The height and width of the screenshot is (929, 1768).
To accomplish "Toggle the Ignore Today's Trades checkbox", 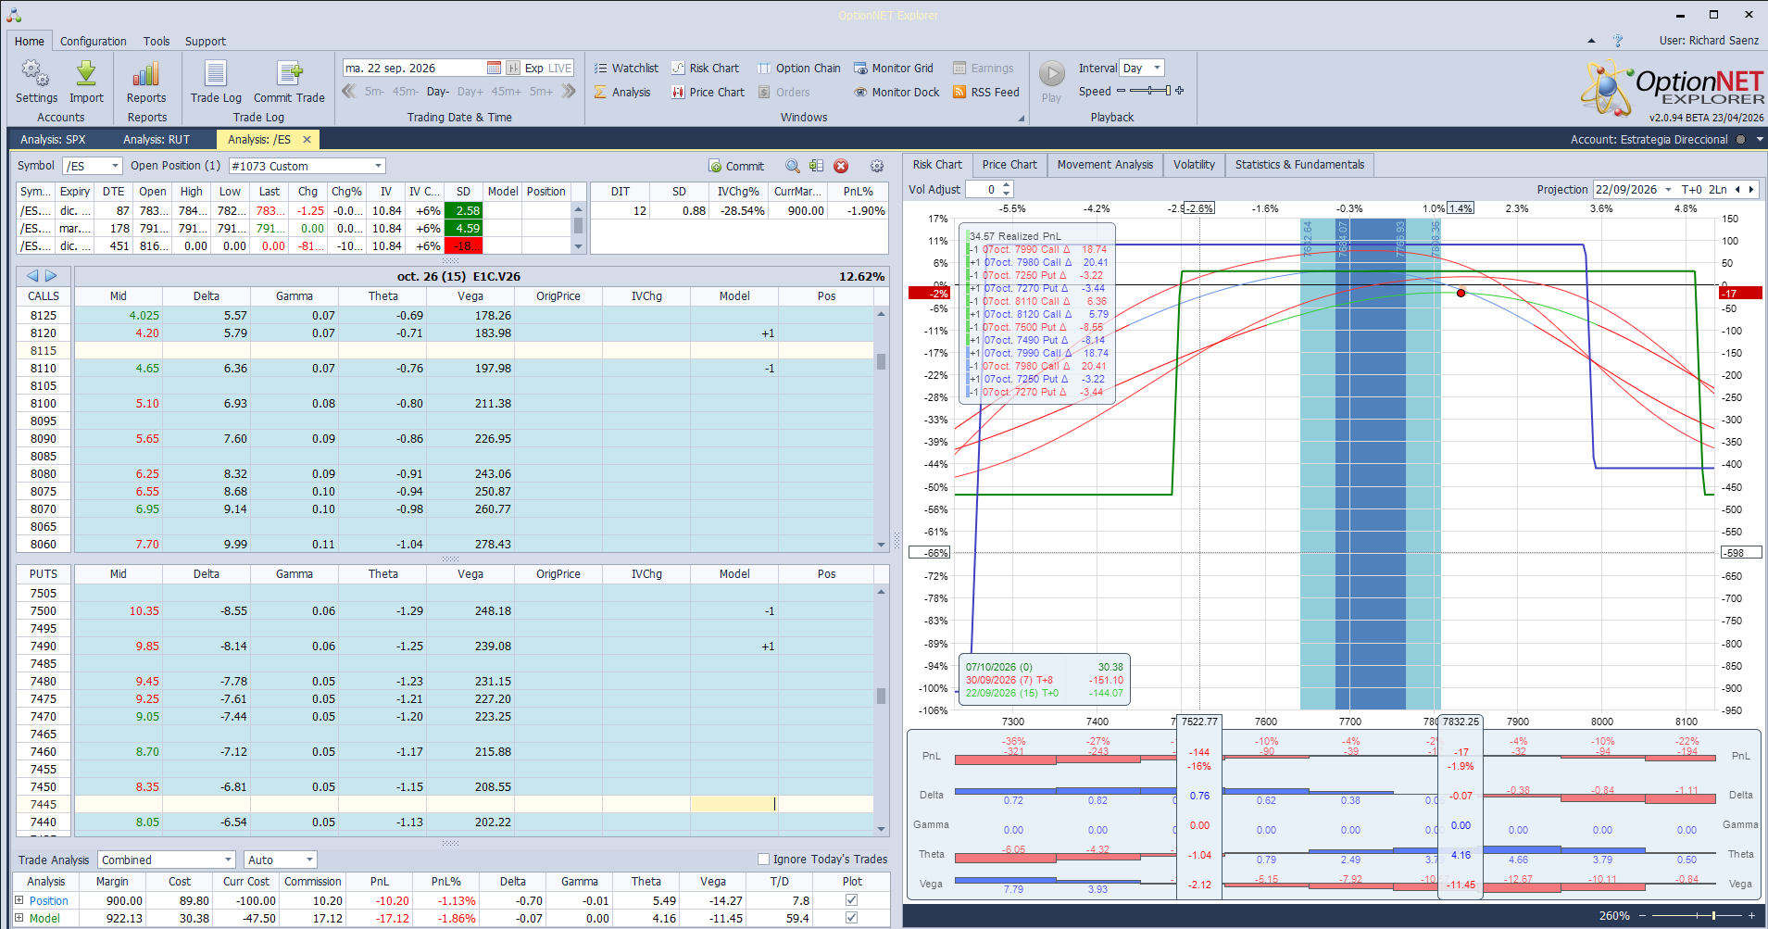I will tap(764, 859).
